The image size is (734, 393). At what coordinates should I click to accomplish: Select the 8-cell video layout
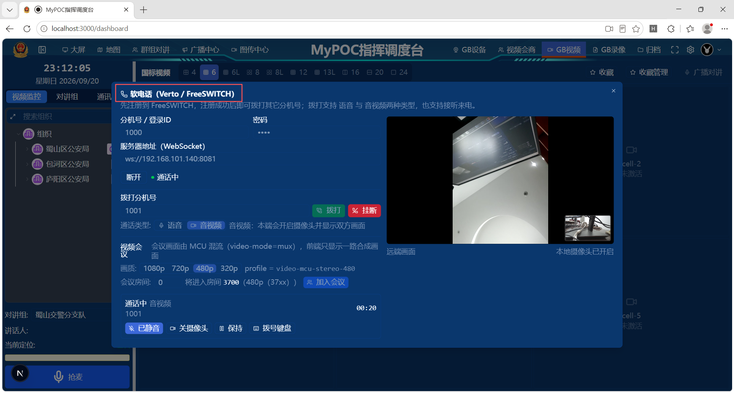(253, 72)
